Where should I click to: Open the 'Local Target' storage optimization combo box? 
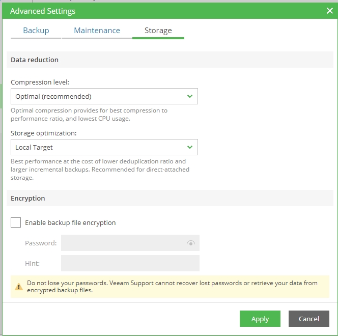pos(97,147)
